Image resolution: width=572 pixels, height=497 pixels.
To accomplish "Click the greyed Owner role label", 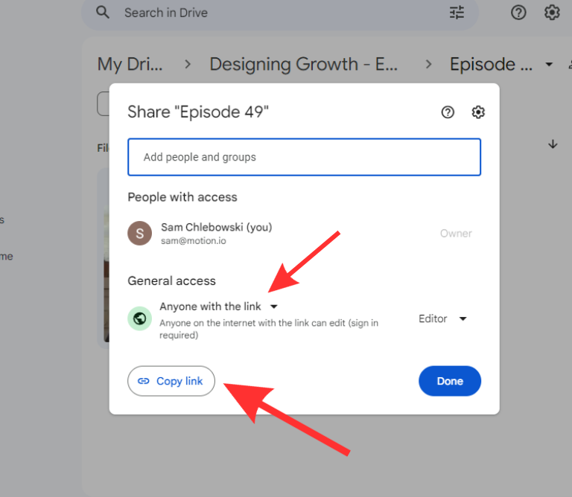I will point(456,234).
